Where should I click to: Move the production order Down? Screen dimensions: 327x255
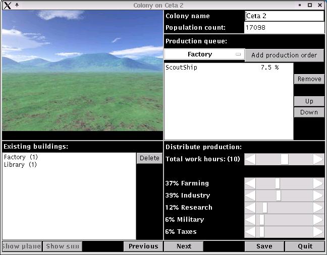309,112
